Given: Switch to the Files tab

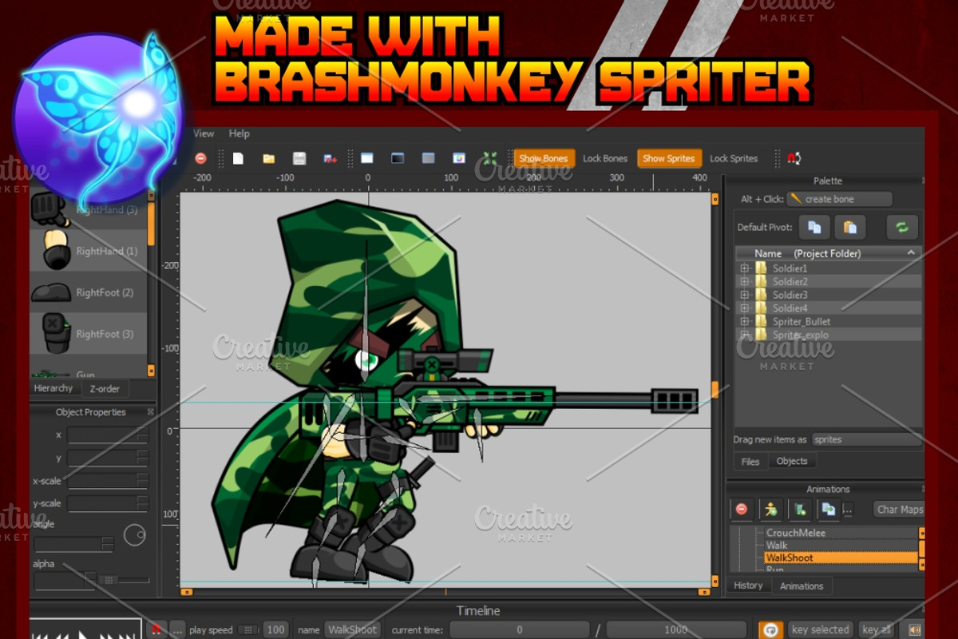Looking at the screenshot, I should point(750,461).
